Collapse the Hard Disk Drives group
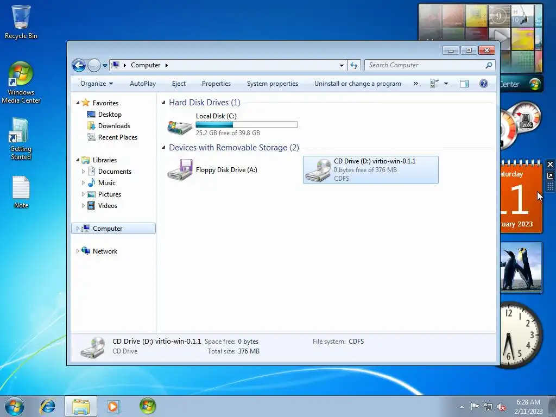 click(163, 103)
